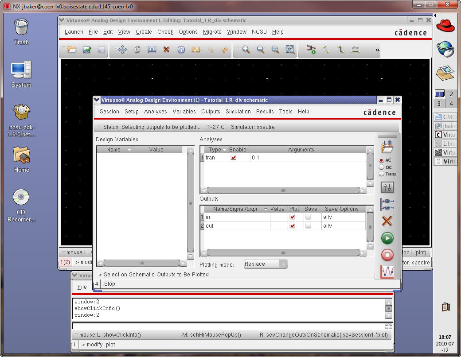
Task: Click the Plot Outputs waveform icon
Action: point(387,272)
